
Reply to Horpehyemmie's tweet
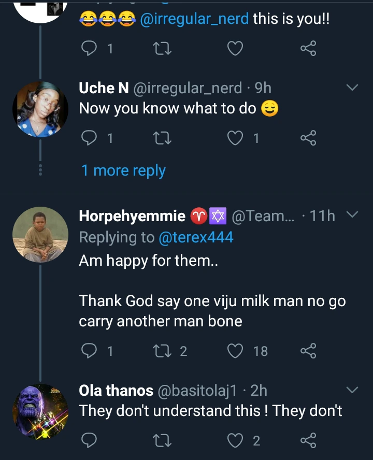pos(90,351)
